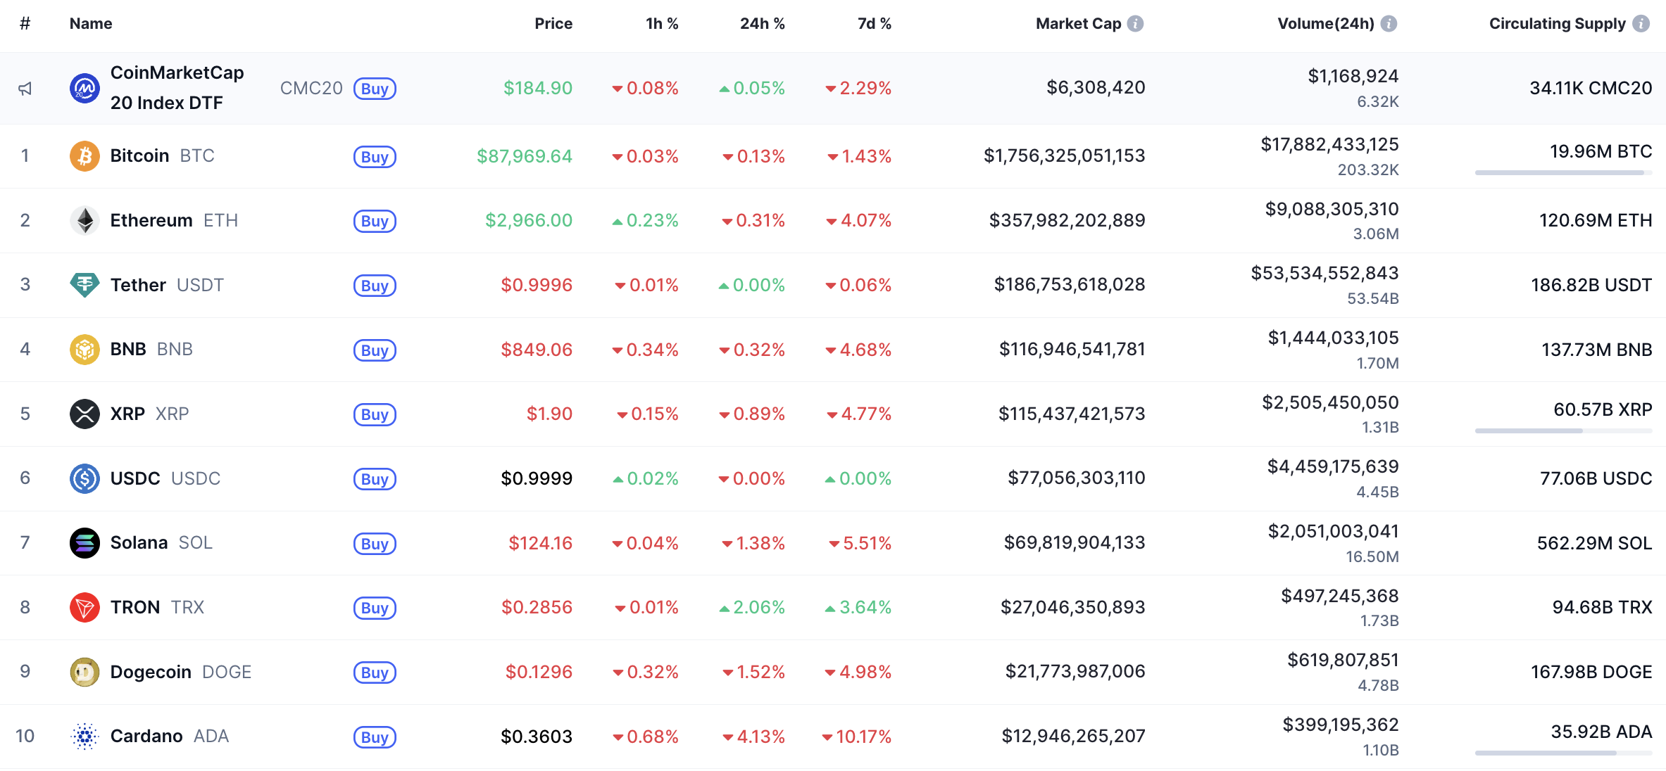Sort by the Name column header
This screenshot has height=771, width=1666.
coord(91,24)
